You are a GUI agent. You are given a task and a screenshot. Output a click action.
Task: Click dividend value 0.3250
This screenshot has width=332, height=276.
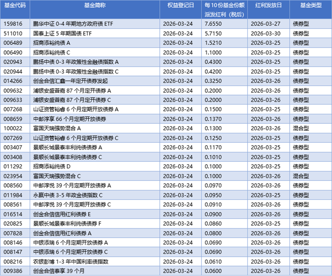(213, 81)
